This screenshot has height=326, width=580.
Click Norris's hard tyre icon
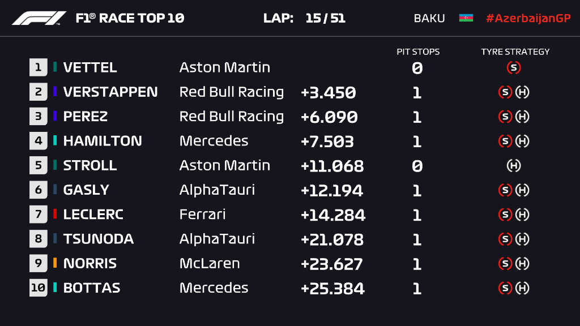[x=522, y=264]
